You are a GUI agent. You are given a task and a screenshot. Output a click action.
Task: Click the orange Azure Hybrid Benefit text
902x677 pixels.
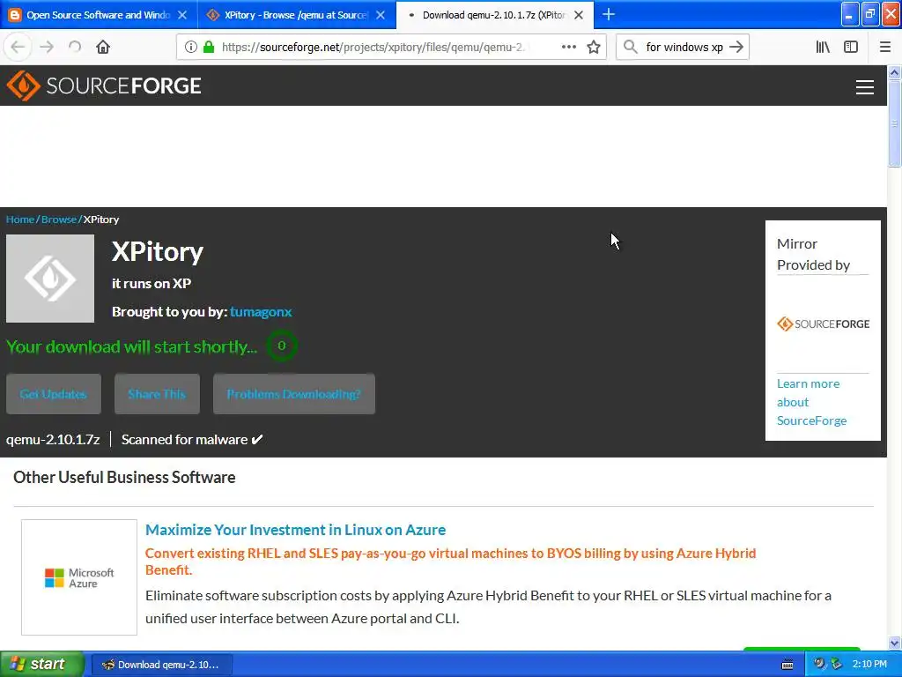(450, 562)
